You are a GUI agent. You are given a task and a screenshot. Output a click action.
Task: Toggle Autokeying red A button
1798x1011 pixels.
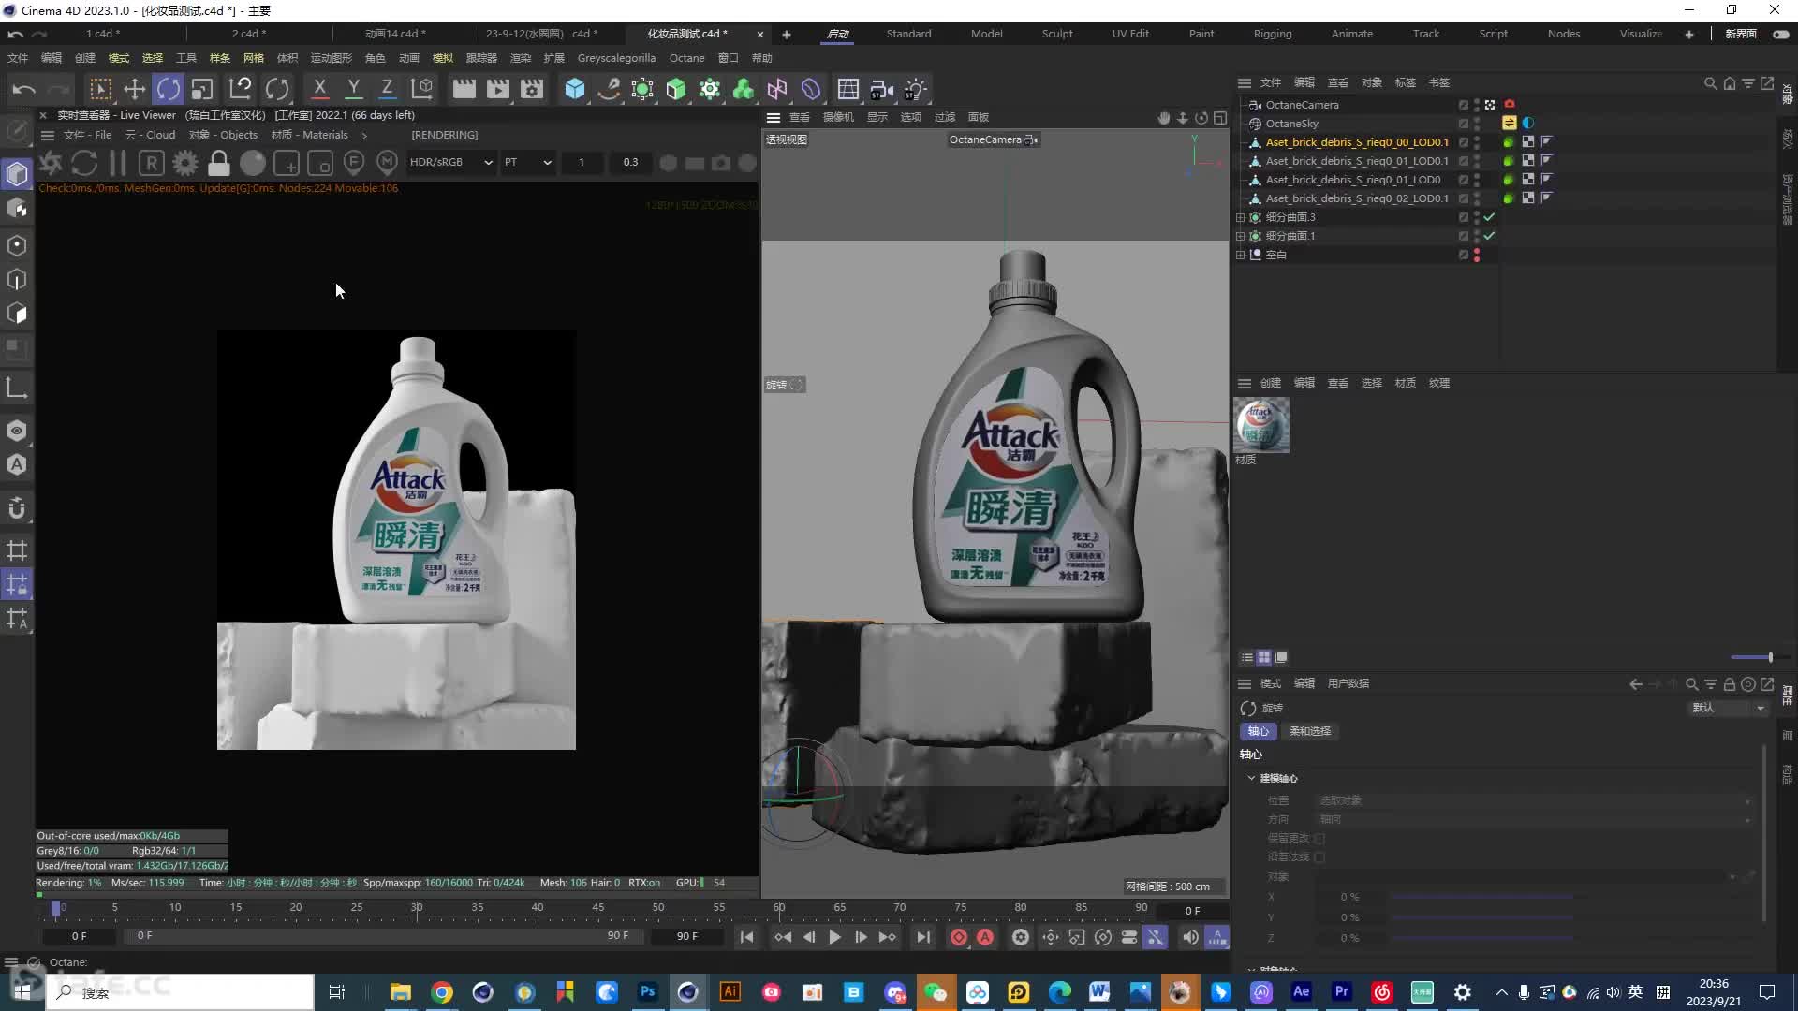tap(985, 937)
